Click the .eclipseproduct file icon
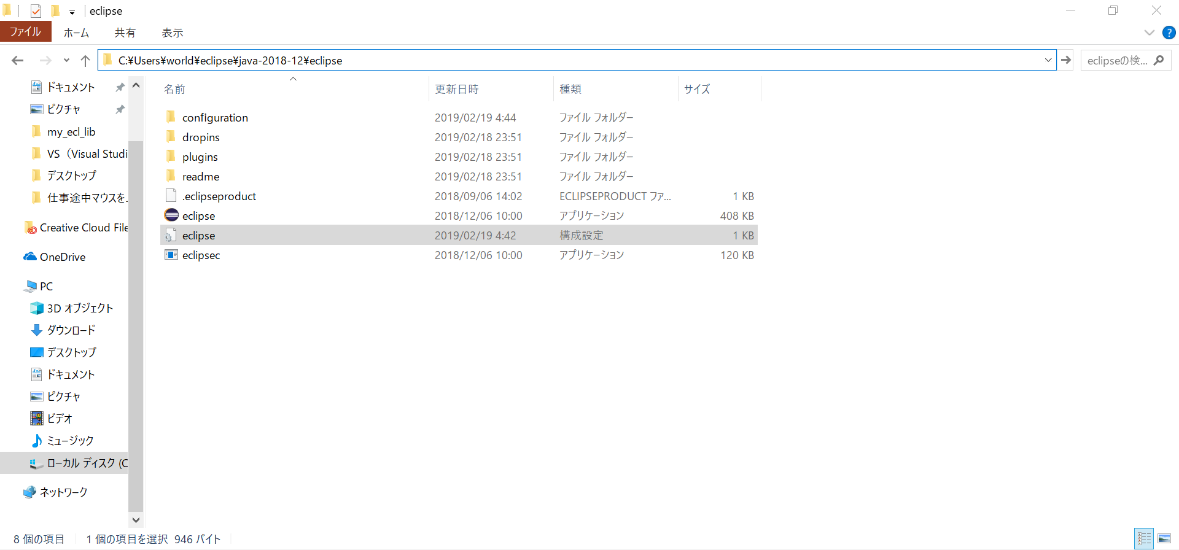 pyautogui.click(x=171, y=196)
